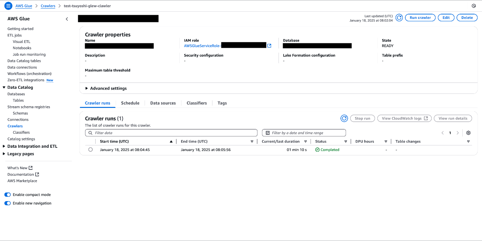
Task: Open Documentation external link
Action: coord(23,174)
